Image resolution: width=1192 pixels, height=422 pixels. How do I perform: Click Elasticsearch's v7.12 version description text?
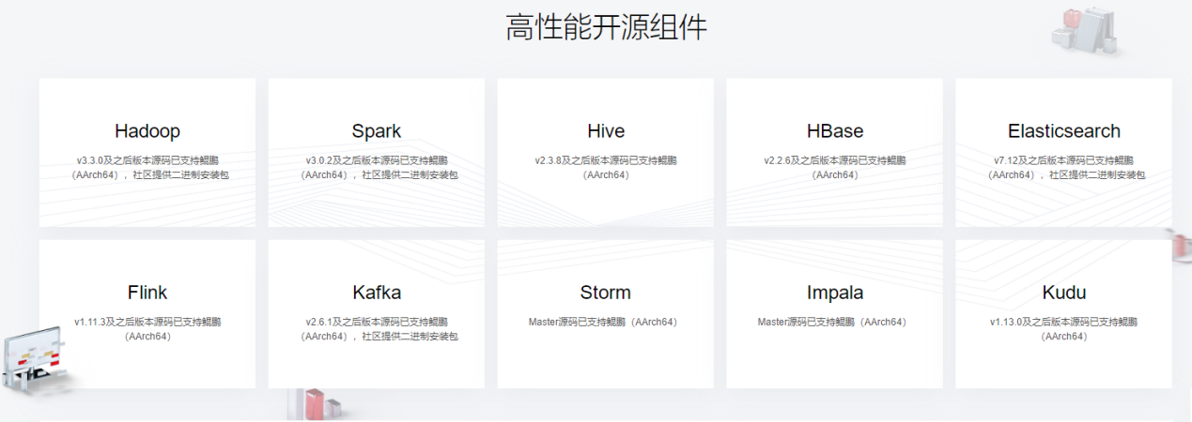click(1064, 168)
